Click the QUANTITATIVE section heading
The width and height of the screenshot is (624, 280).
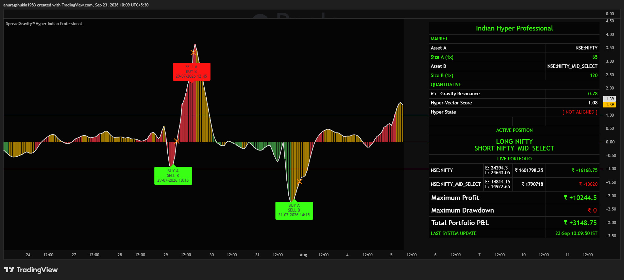point(446,85)
